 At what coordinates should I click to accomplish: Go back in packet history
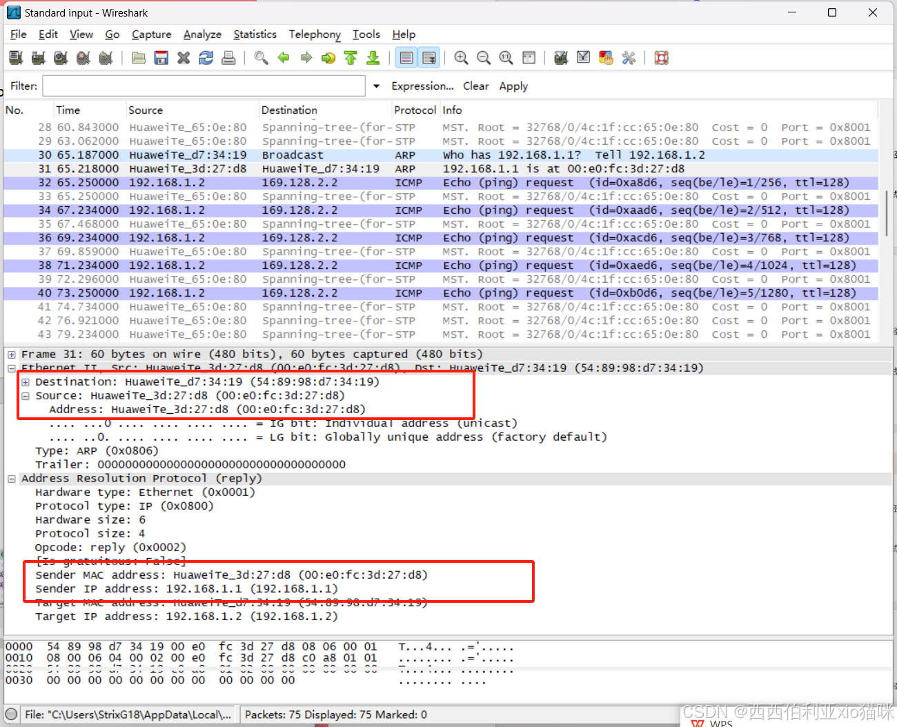[284, 58]
